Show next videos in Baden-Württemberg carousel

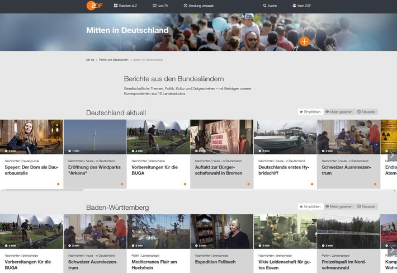click(392, 250)
